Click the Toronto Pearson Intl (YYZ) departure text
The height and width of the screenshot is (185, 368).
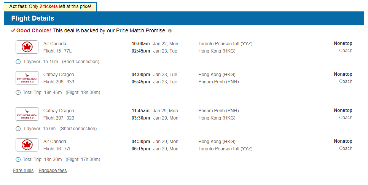225,44
